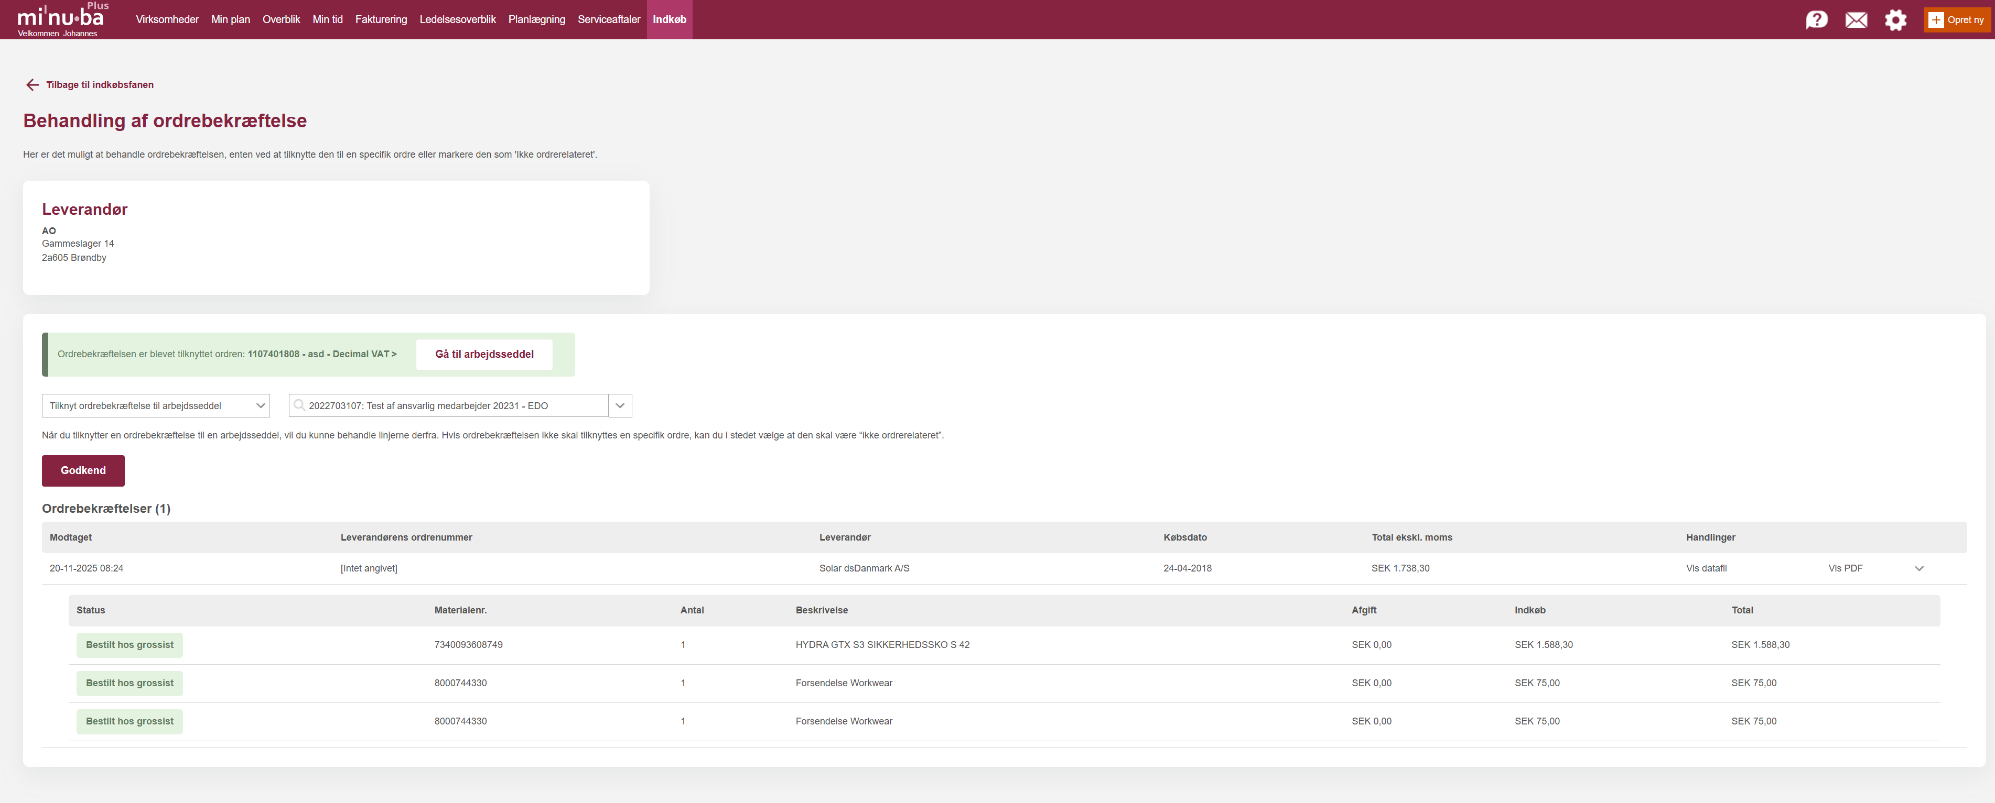Viewport: 1995px width, 803px height.
Task: Open 'Tilknyt ordrebekræftelse til arbejdsseddel' dropdown
Action: click(155, 405)
